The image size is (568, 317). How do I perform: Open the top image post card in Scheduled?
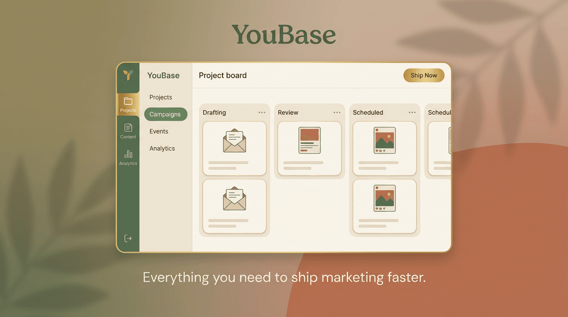[385, 148]
